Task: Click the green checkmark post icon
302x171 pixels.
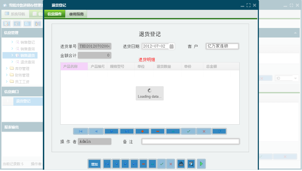Action: pyautogui.click(x=188, y=131)
